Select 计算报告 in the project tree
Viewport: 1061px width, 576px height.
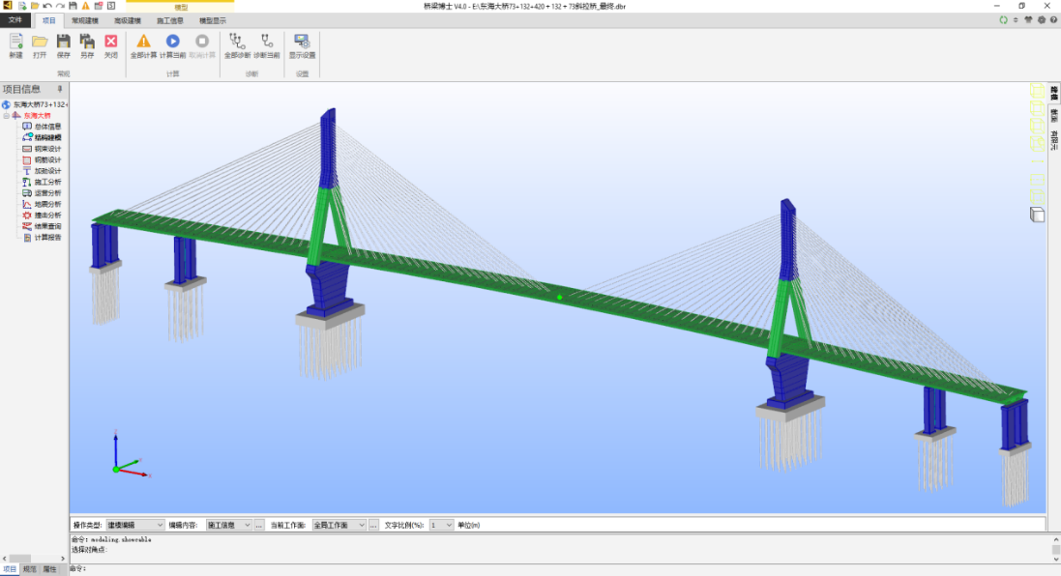pos(47,238)
